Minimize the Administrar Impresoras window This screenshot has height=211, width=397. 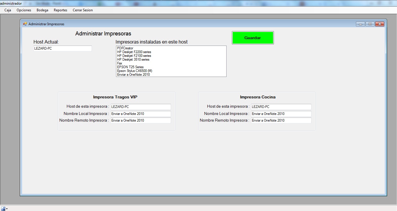click(360, 24)
